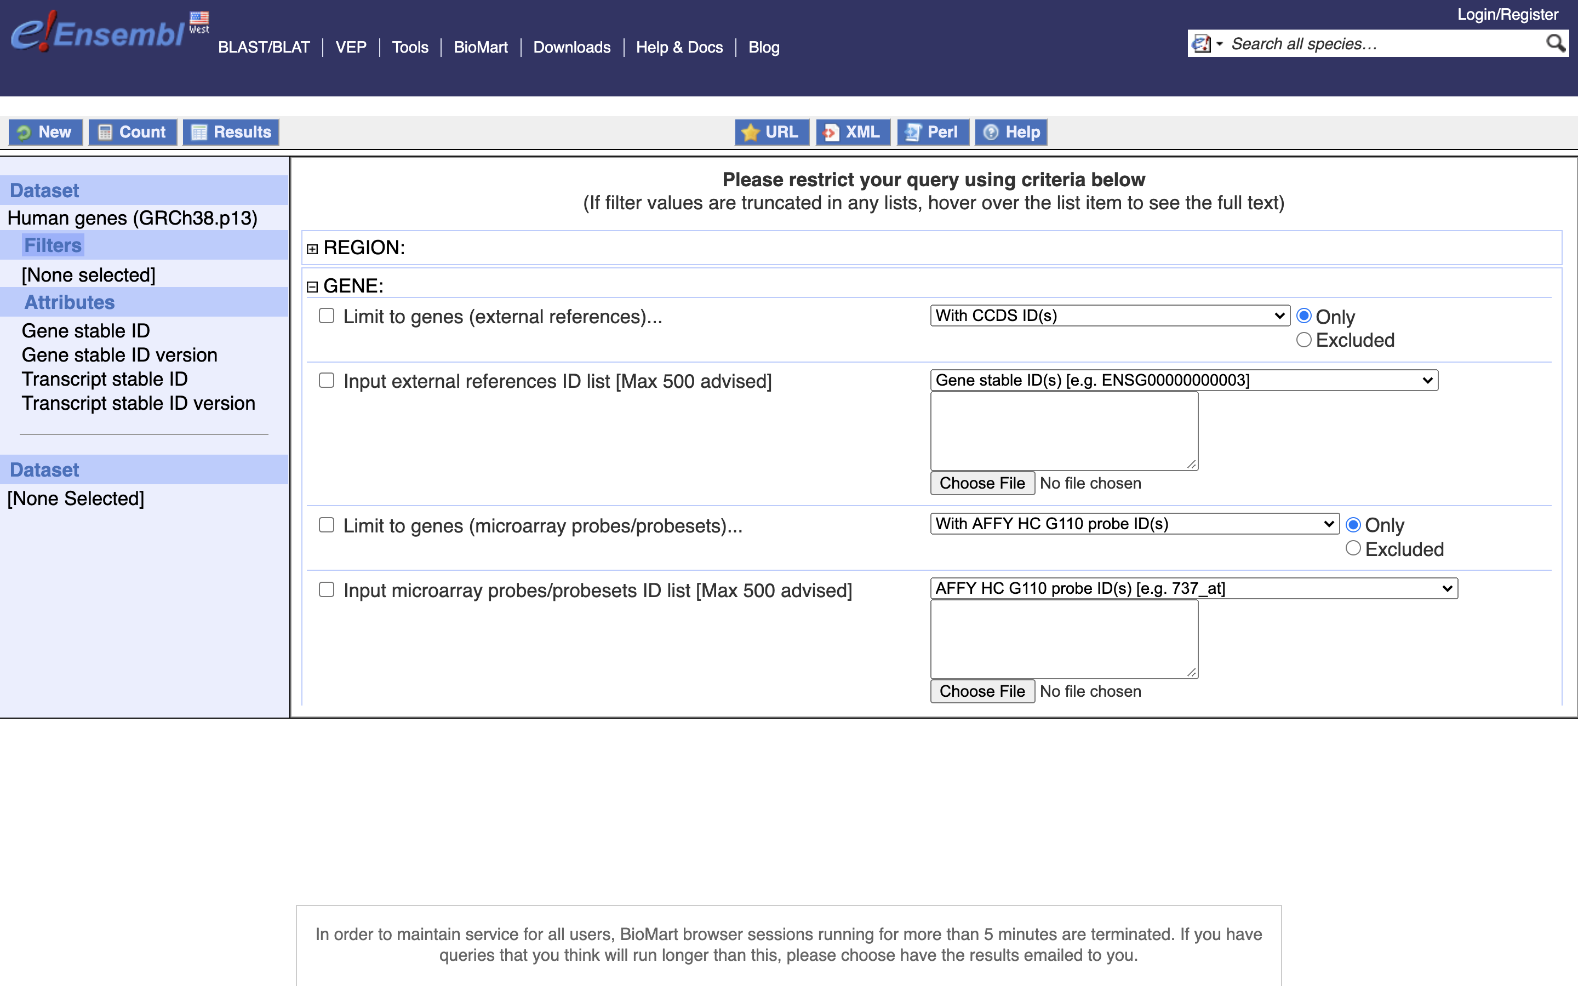1578x986 pixels.
Task: Enable Input external references ID list checkbox
Action: [x=327, y=381]
